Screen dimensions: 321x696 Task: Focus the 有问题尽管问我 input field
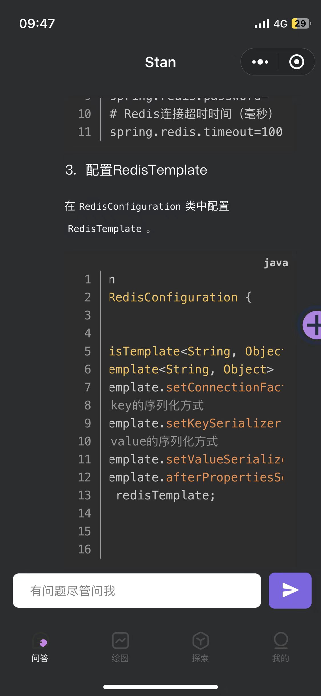(x=137, y=590)
